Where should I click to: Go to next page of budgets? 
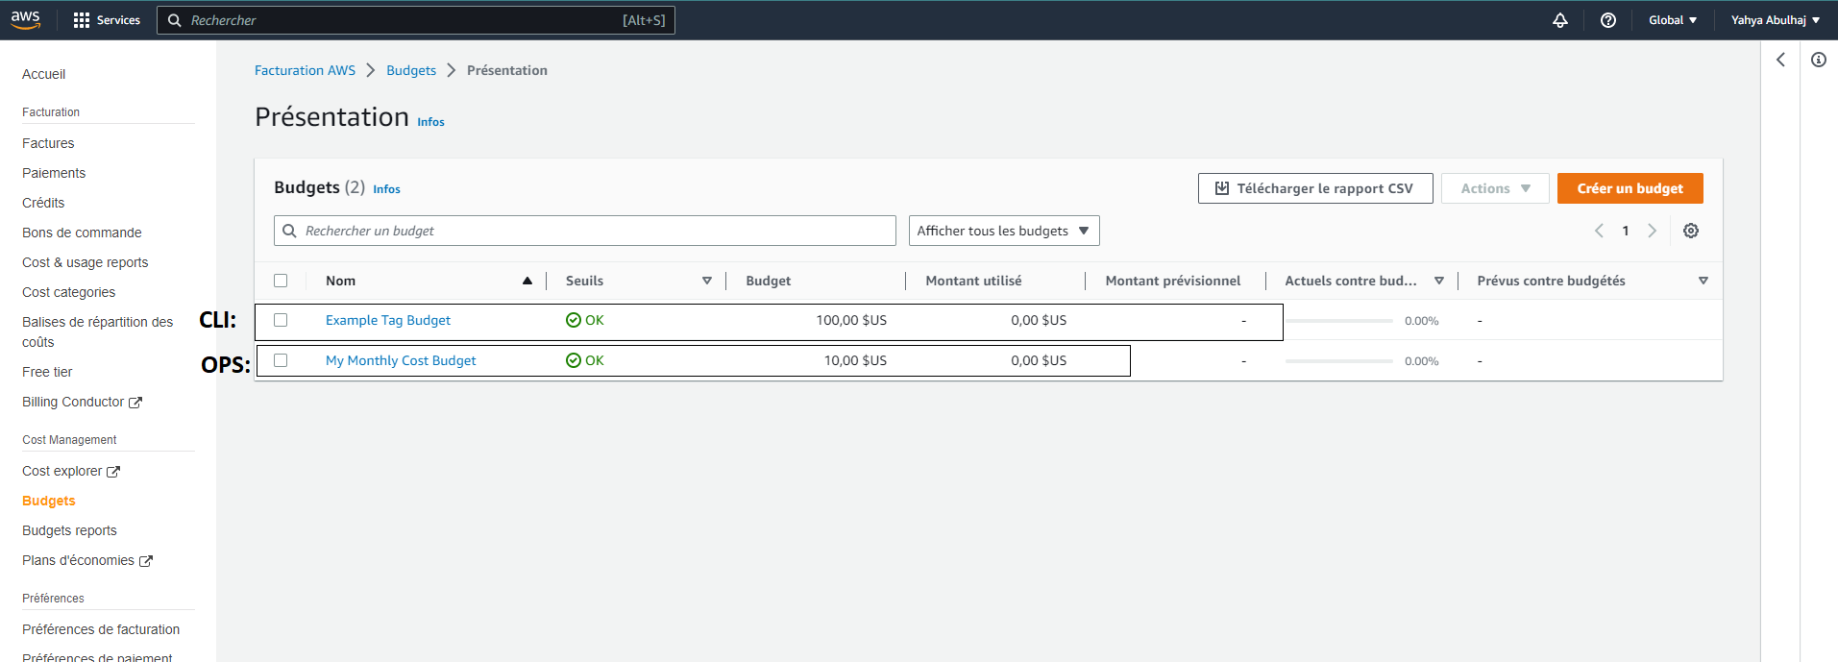point(1653,231)
